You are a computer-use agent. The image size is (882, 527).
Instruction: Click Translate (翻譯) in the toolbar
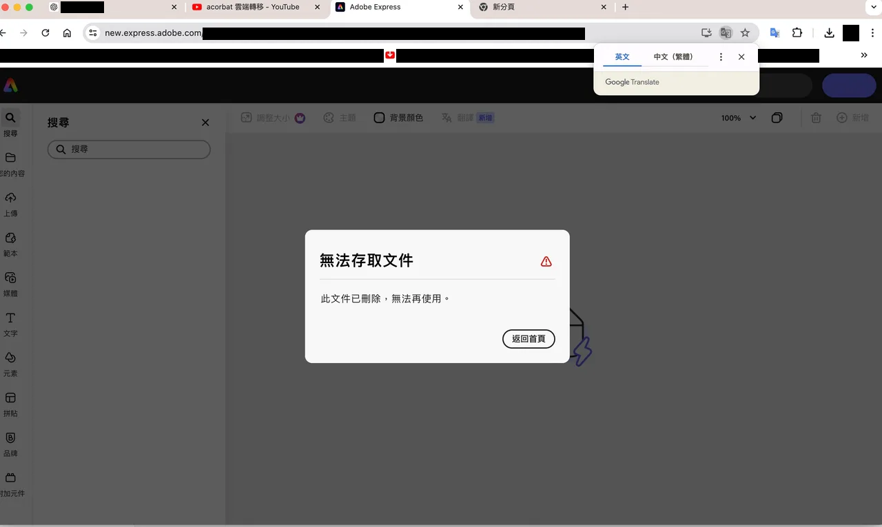click(467, 118)
